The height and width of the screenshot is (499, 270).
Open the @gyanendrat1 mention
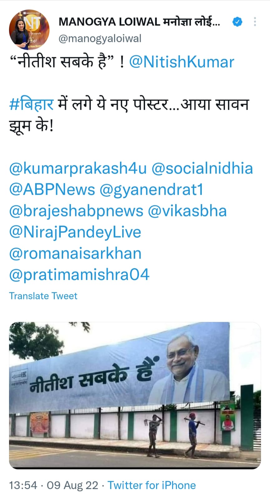[x=151, y=190]
